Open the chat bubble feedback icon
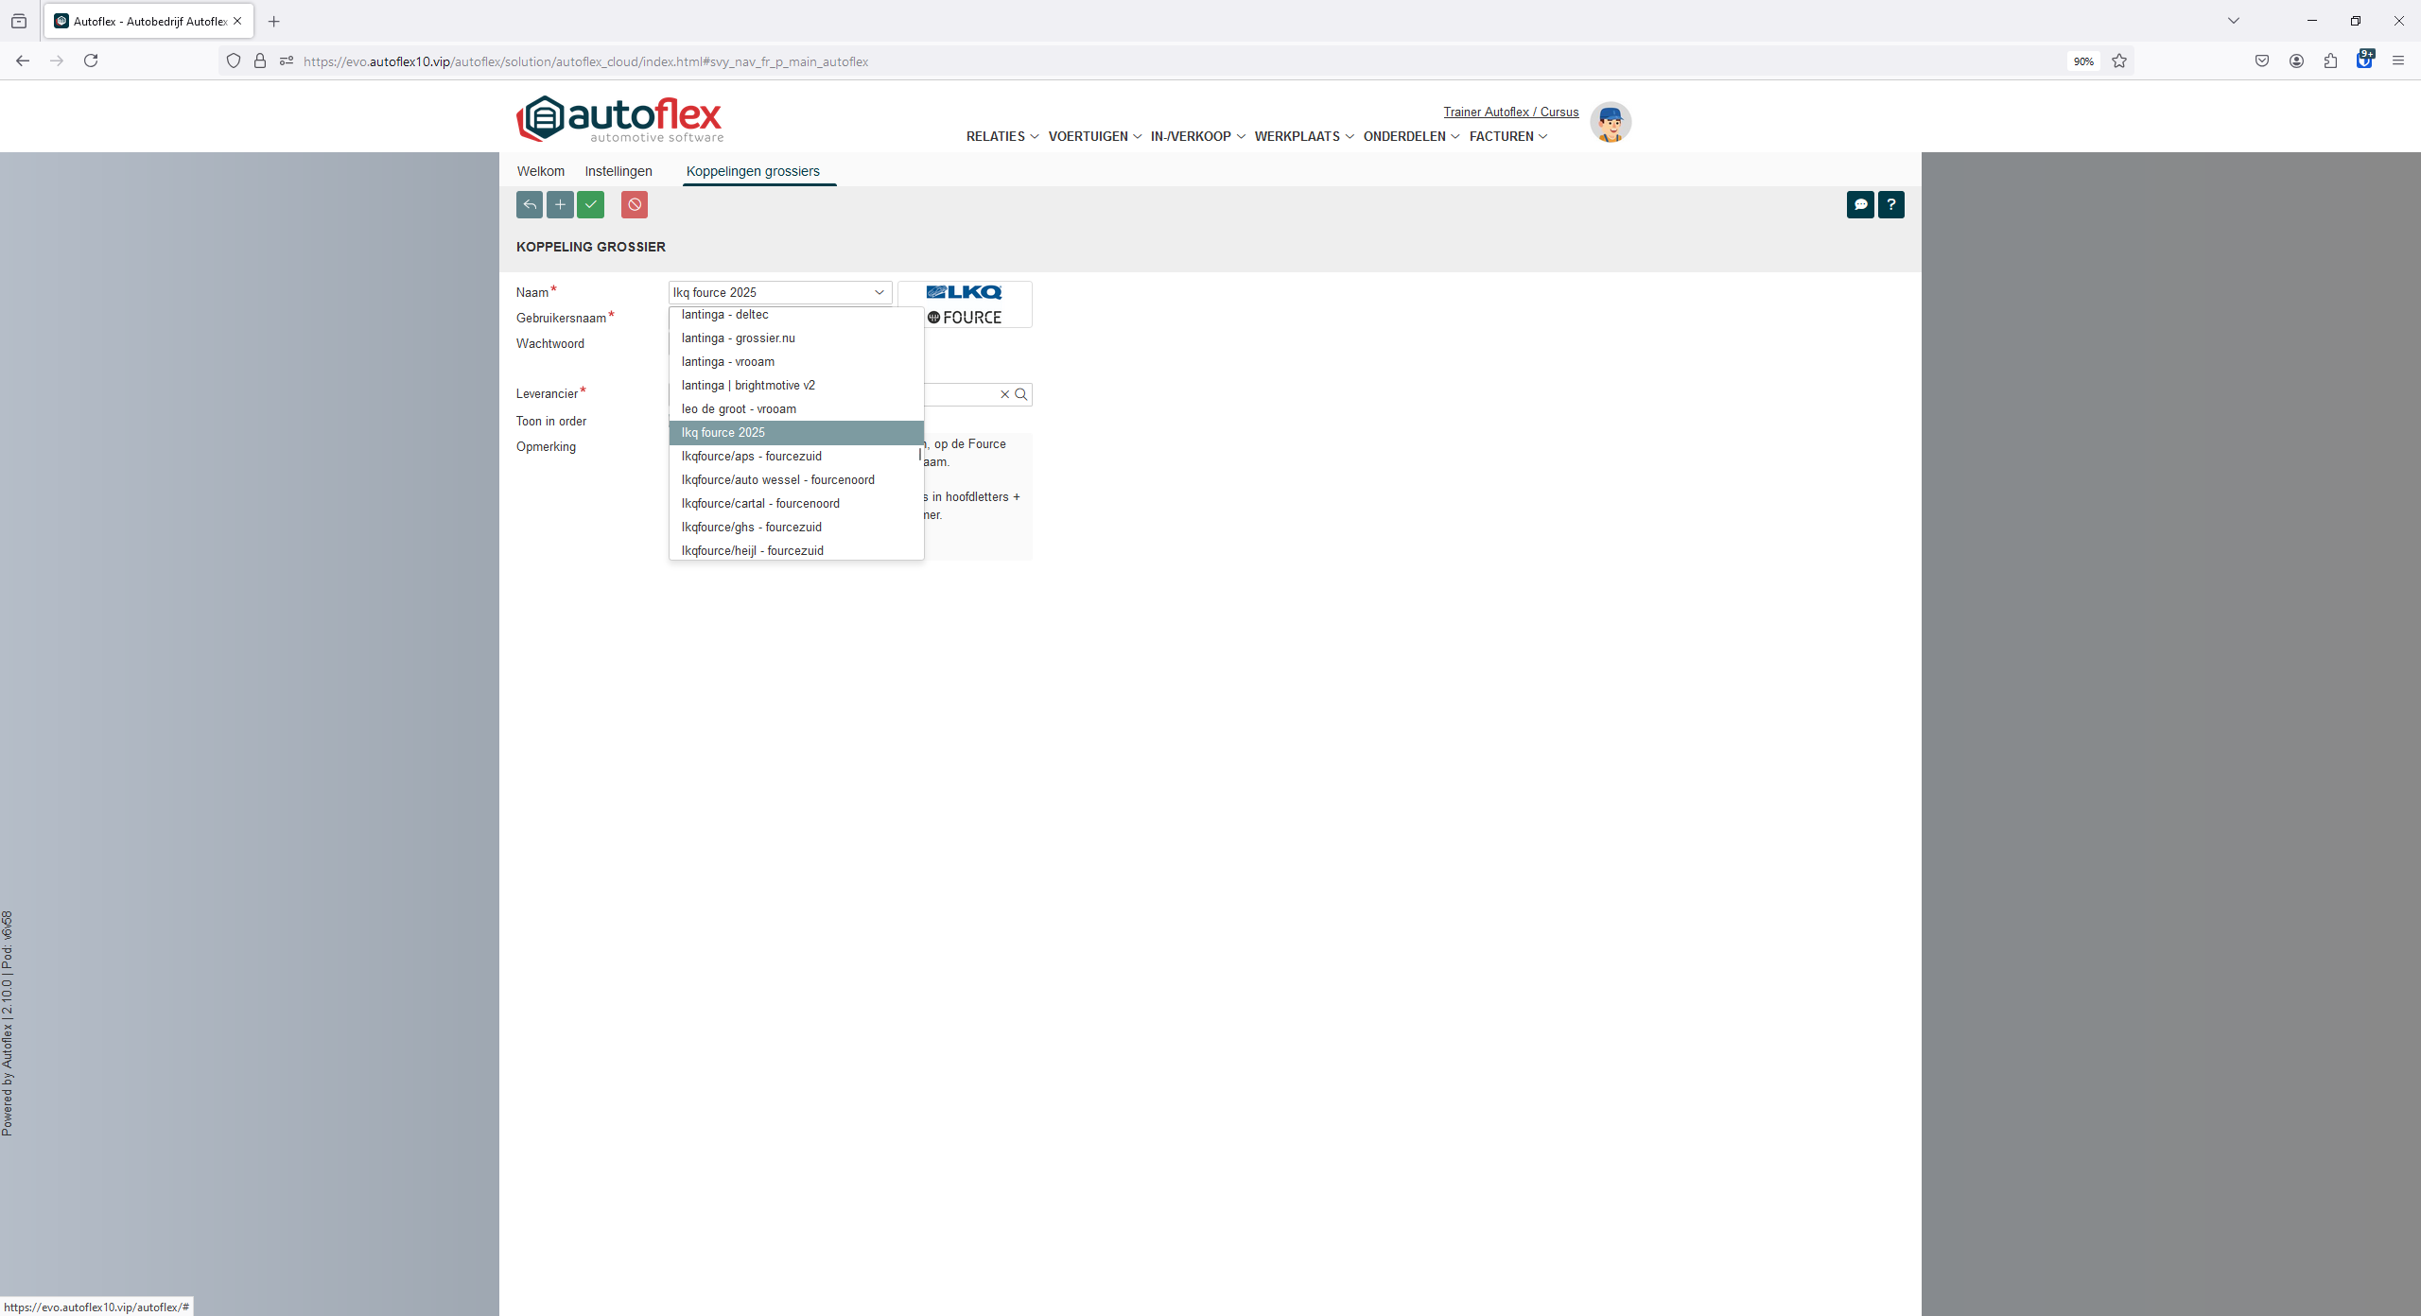The width and height of the screenshot is (2421, 1316). tap(1860, 204)
